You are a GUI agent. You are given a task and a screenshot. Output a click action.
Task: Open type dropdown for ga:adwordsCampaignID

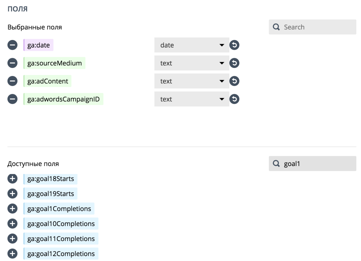pos(191,99)
